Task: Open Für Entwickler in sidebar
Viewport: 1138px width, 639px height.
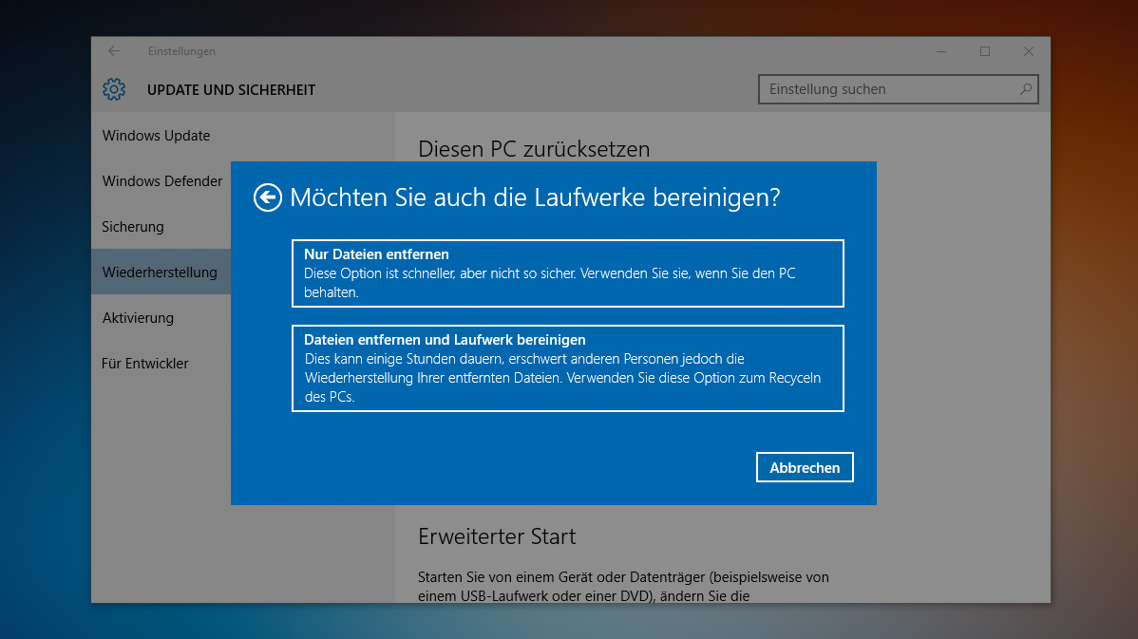Action: (145, 364)
